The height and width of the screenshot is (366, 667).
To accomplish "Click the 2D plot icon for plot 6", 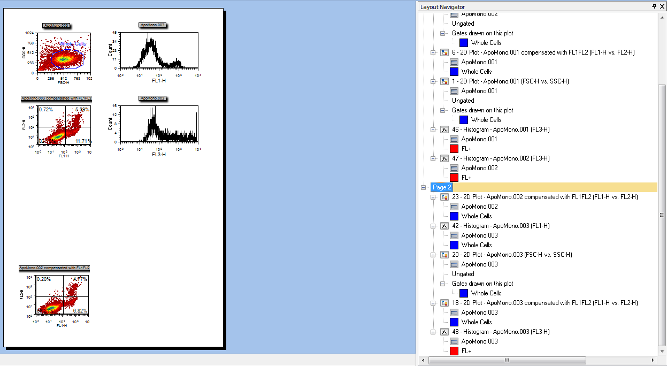I will [444, 52].
